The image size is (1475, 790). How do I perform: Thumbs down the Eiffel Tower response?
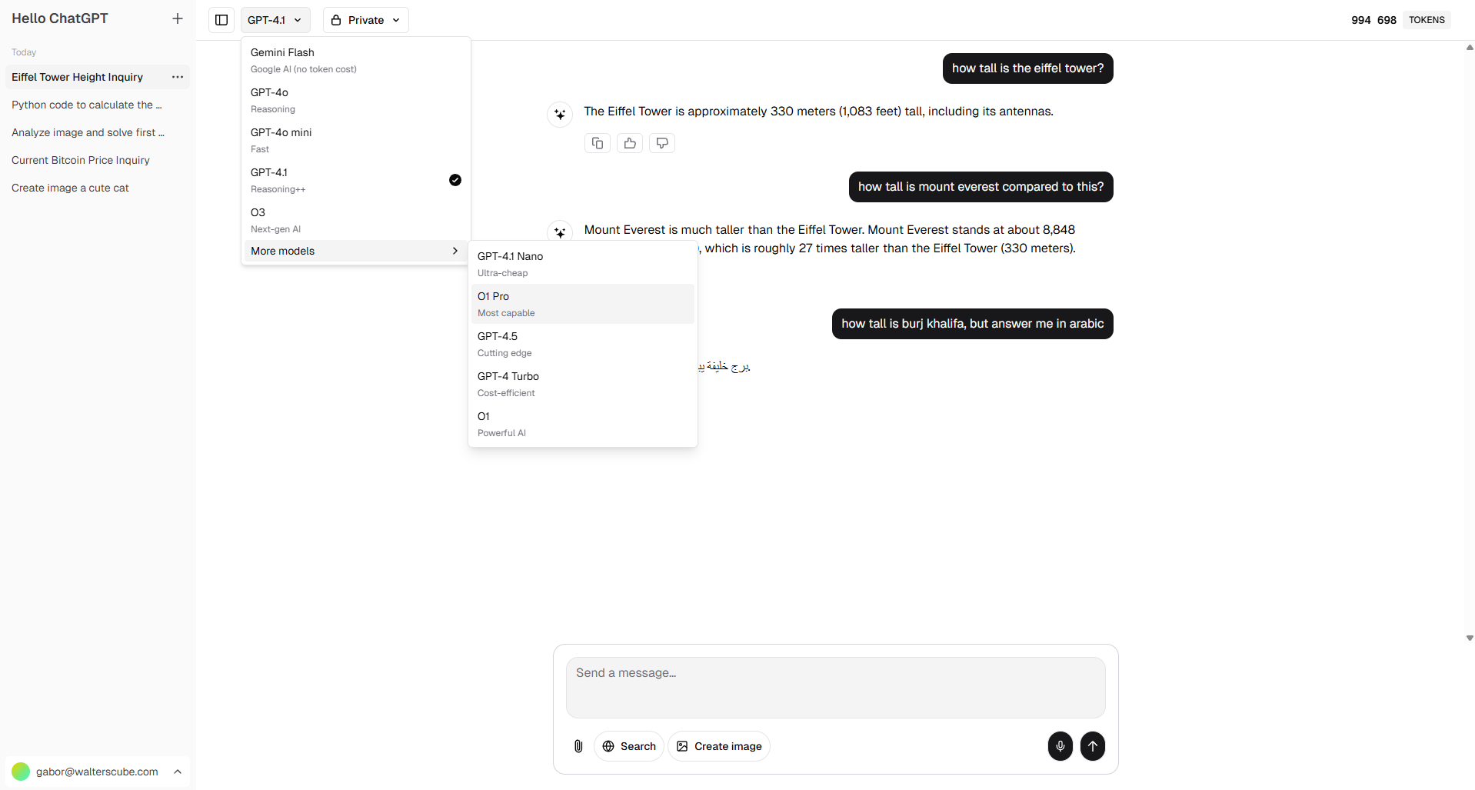pyautogui.click(x=662, y=143)
